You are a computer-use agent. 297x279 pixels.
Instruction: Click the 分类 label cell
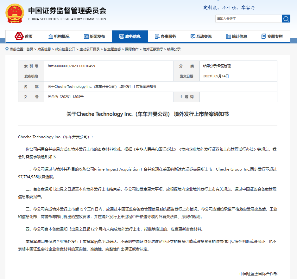[186, 66]
